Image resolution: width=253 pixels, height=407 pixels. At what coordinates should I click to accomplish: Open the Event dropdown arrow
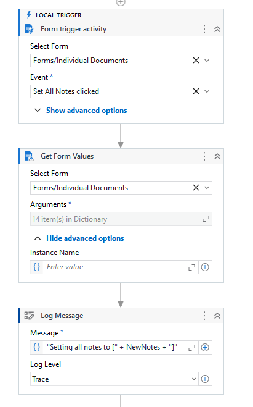tap(207, 91)
